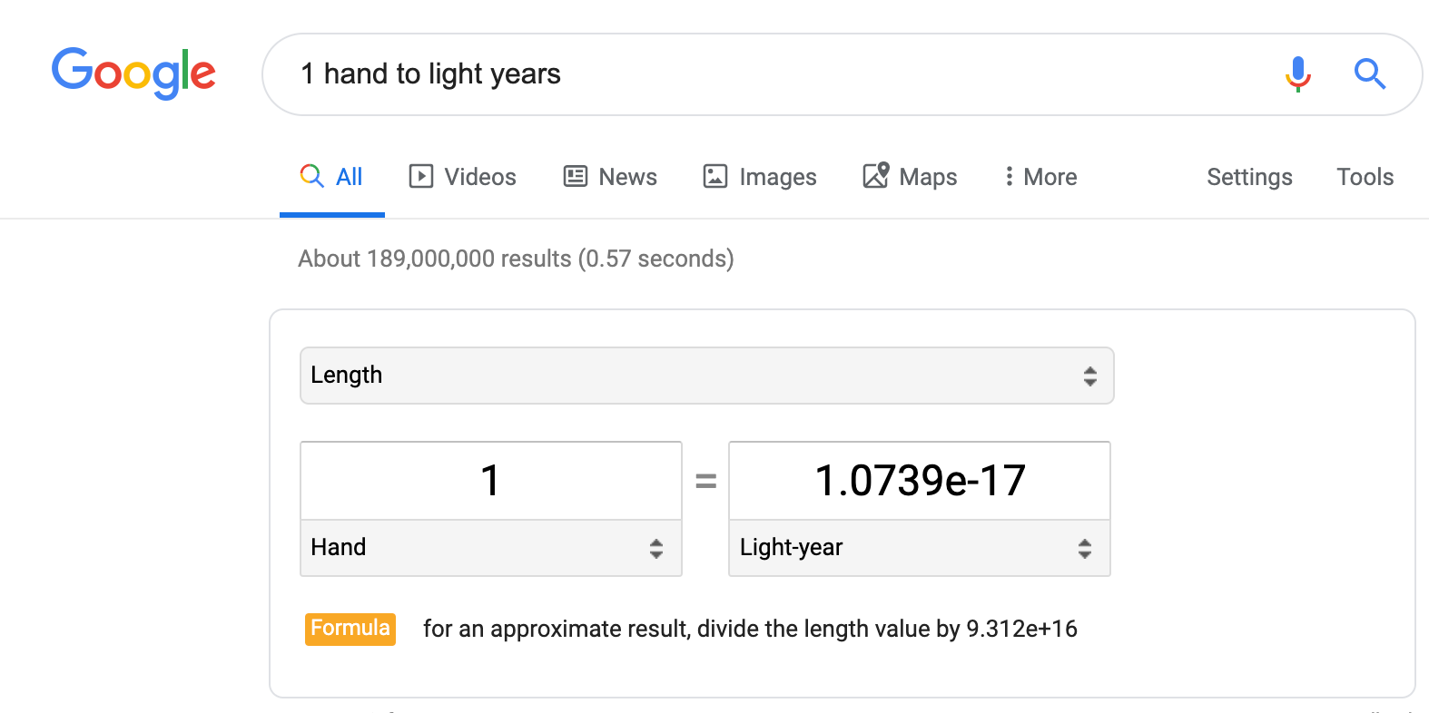Screen dimensions: 1429x713
Task: Click the Maps pin icon
Action: (x=876, y=175)
